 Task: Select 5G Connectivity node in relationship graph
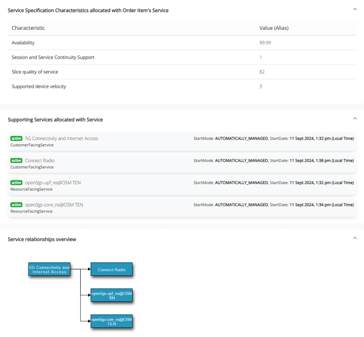tap(49, 269)
